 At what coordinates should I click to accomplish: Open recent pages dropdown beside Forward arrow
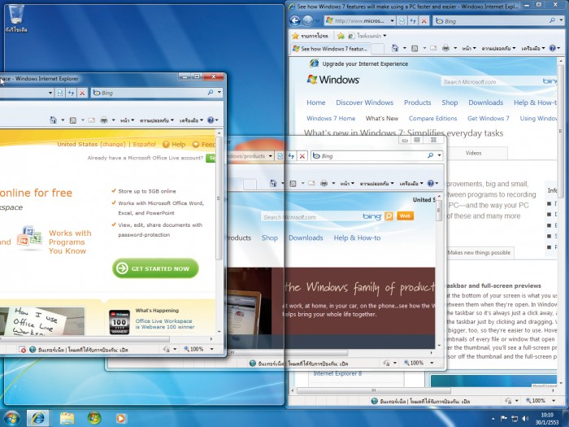pos(318,21)
